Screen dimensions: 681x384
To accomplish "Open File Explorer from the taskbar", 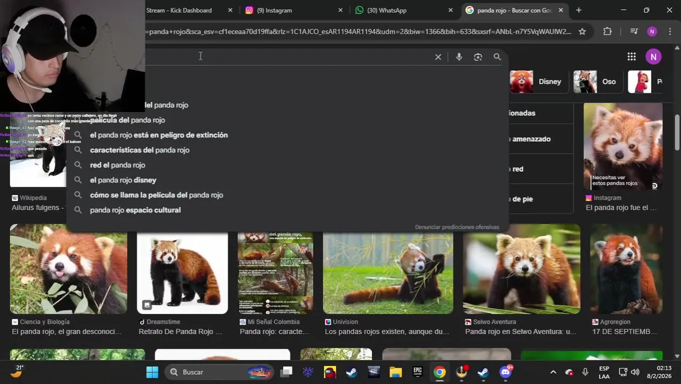I will click(395, 372).
